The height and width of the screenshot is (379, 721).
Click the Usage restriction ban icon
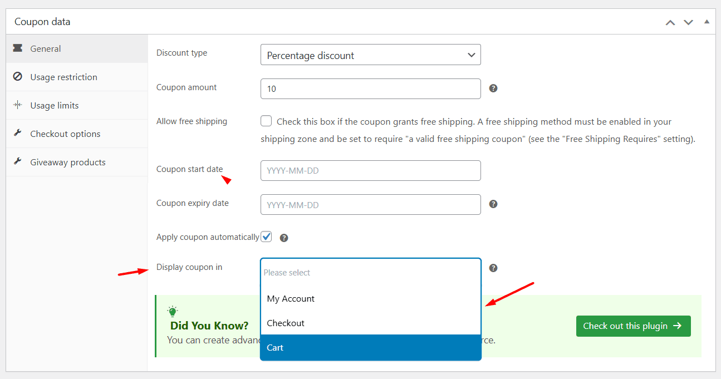17,77
